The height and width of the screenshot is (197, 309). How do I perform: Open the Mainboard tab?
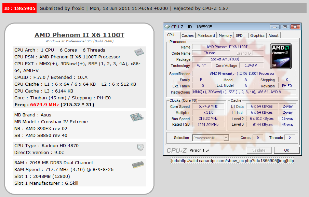pos(206,36)
